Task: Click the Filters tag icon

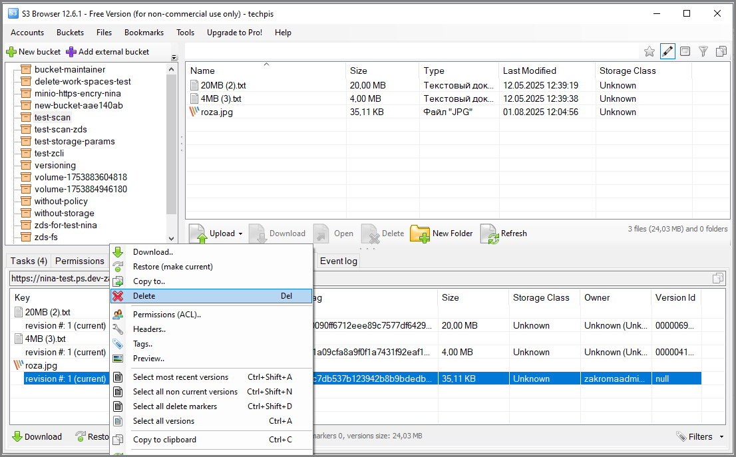Action: click(x=681, y=437)
